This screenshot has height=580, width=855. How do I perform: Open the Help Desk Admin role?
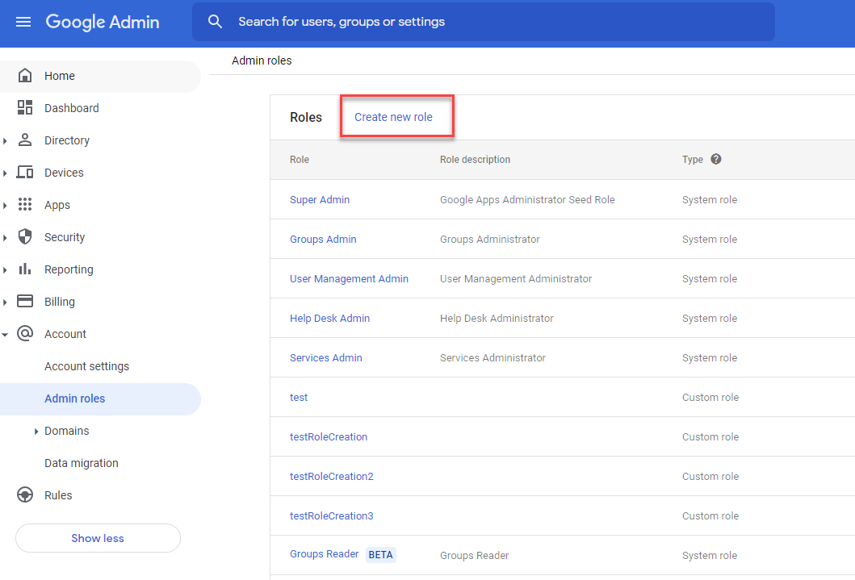click(329, 318)
